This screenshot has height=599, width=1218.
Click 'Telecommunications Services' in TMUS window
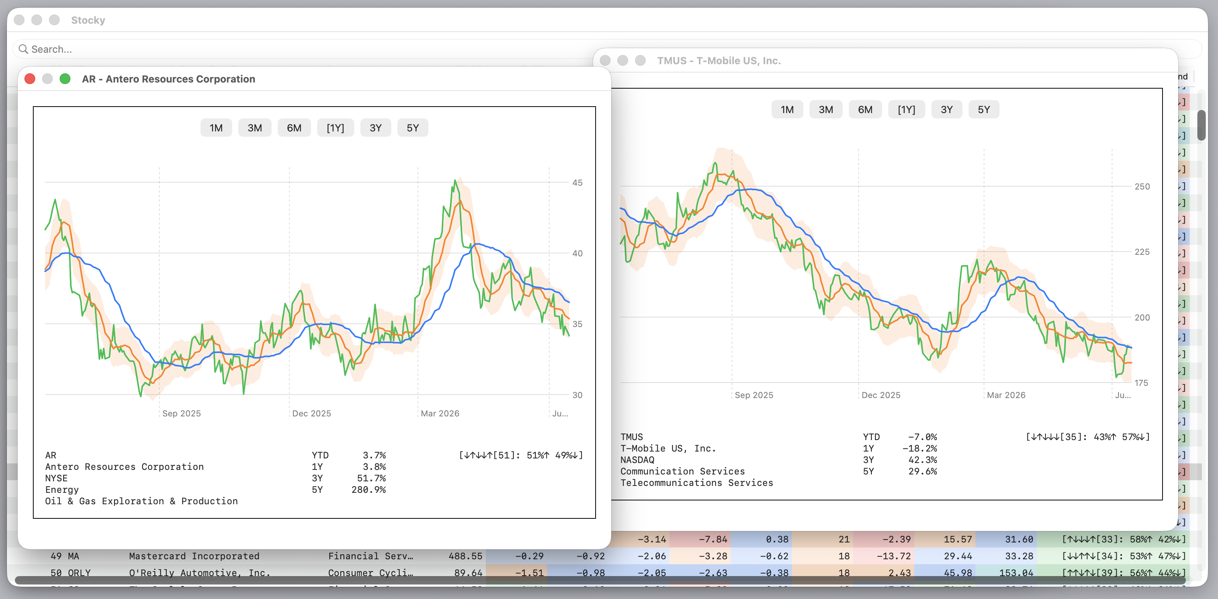pyautogui.click(x=697, y=482)
